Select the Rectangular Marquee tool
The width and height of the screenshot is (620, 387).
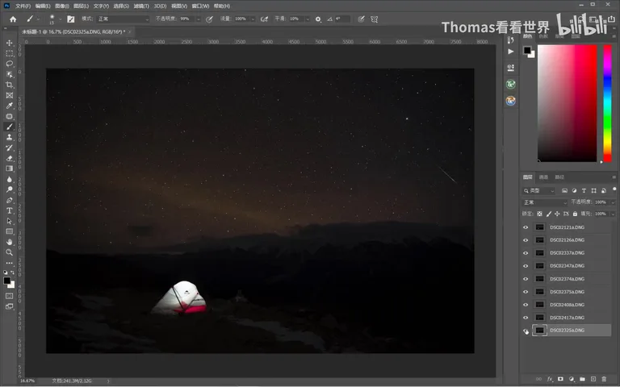point(10,53)
